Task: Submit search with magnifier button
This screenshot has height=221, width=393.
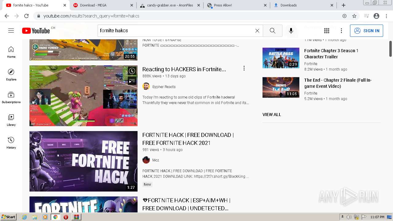Action: pos(273,31)
